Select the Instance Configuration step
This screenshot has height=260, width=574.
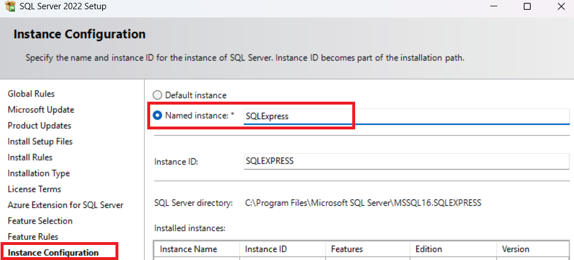[53, 252]
